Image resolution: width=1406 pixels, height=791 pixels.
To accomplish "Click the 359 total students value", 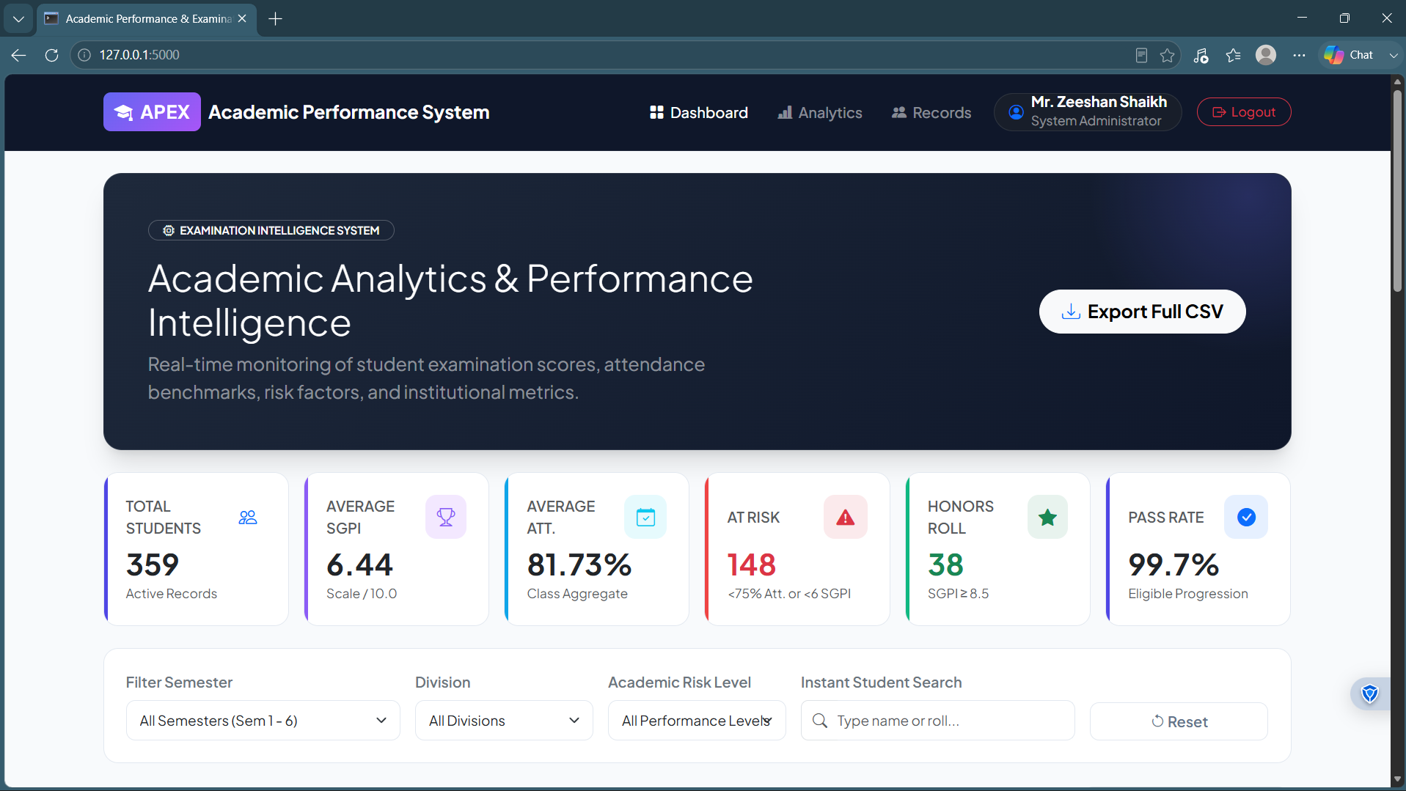I will click(x=153, y=564).
